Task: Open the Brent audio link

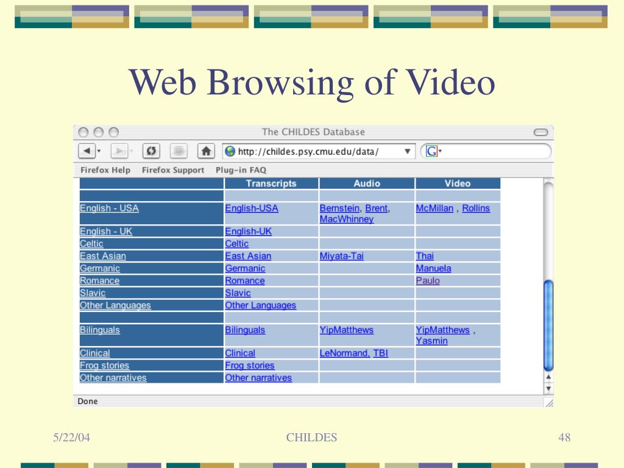Action: tap(377, 208)
